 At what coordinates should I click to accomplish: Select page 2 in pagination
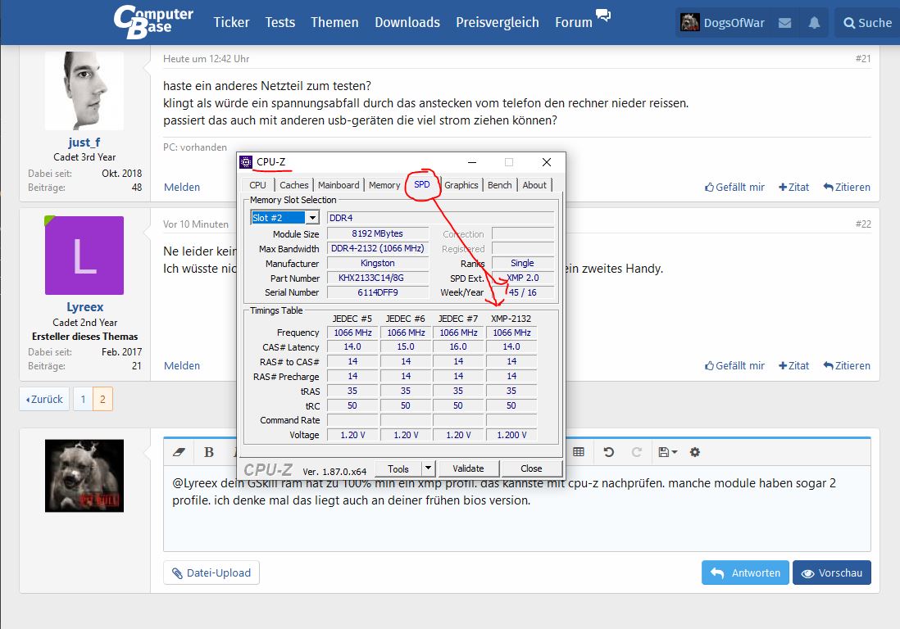pos(102,399)
